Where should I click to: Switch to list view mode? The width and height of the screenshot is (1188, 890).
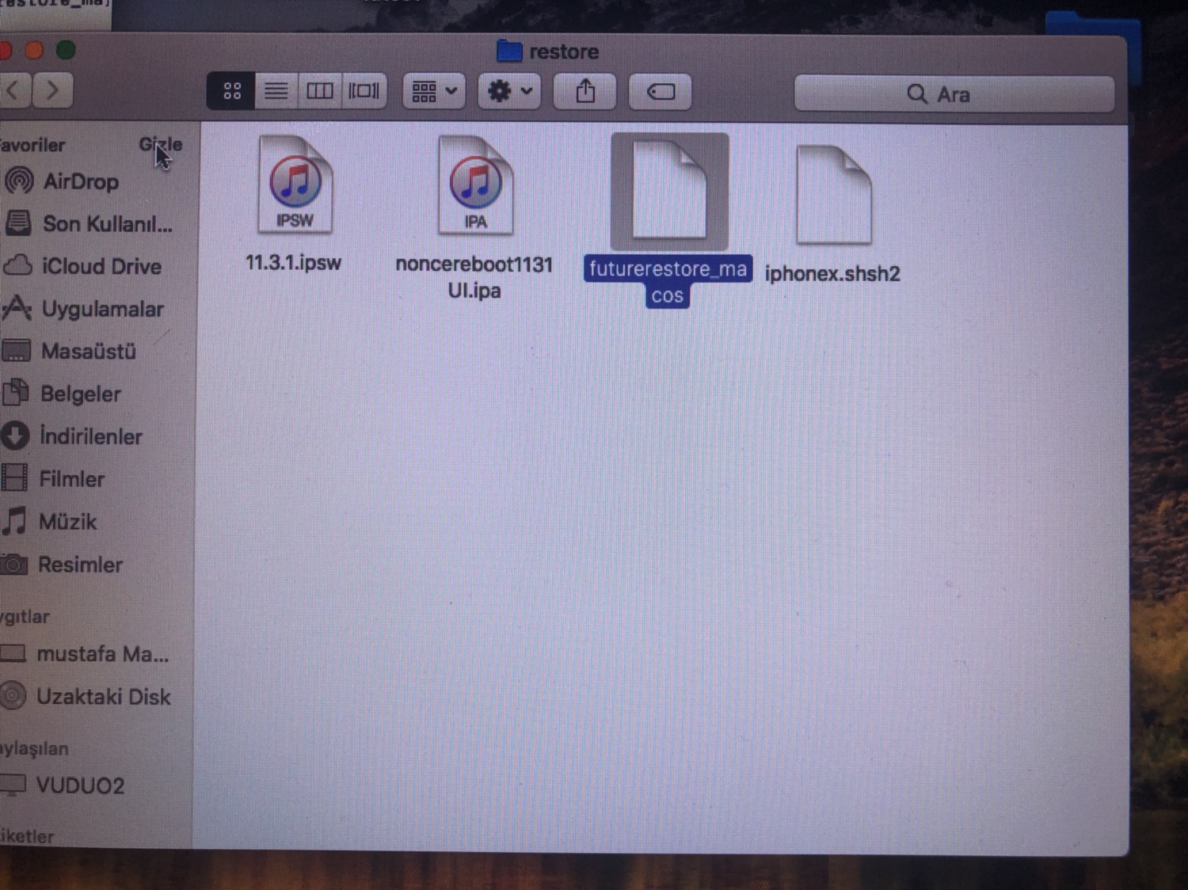tap(276, 92)
